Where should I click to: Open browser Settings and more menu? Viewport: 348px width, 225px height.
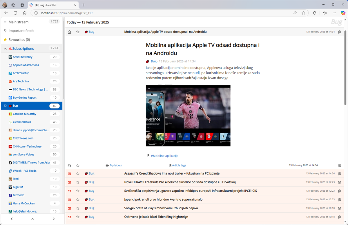coord(334,13)
